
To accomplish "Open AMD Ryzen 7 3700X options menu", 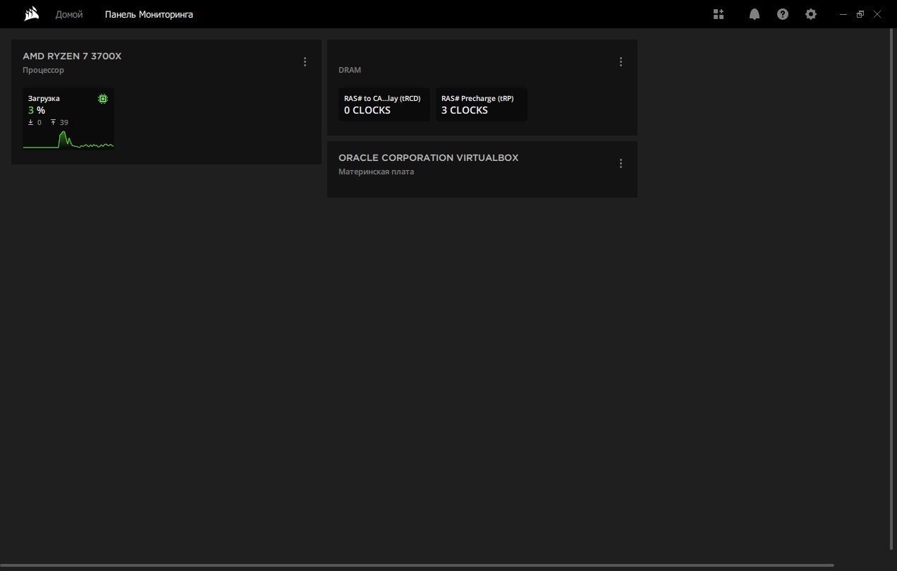I will 305,62.
